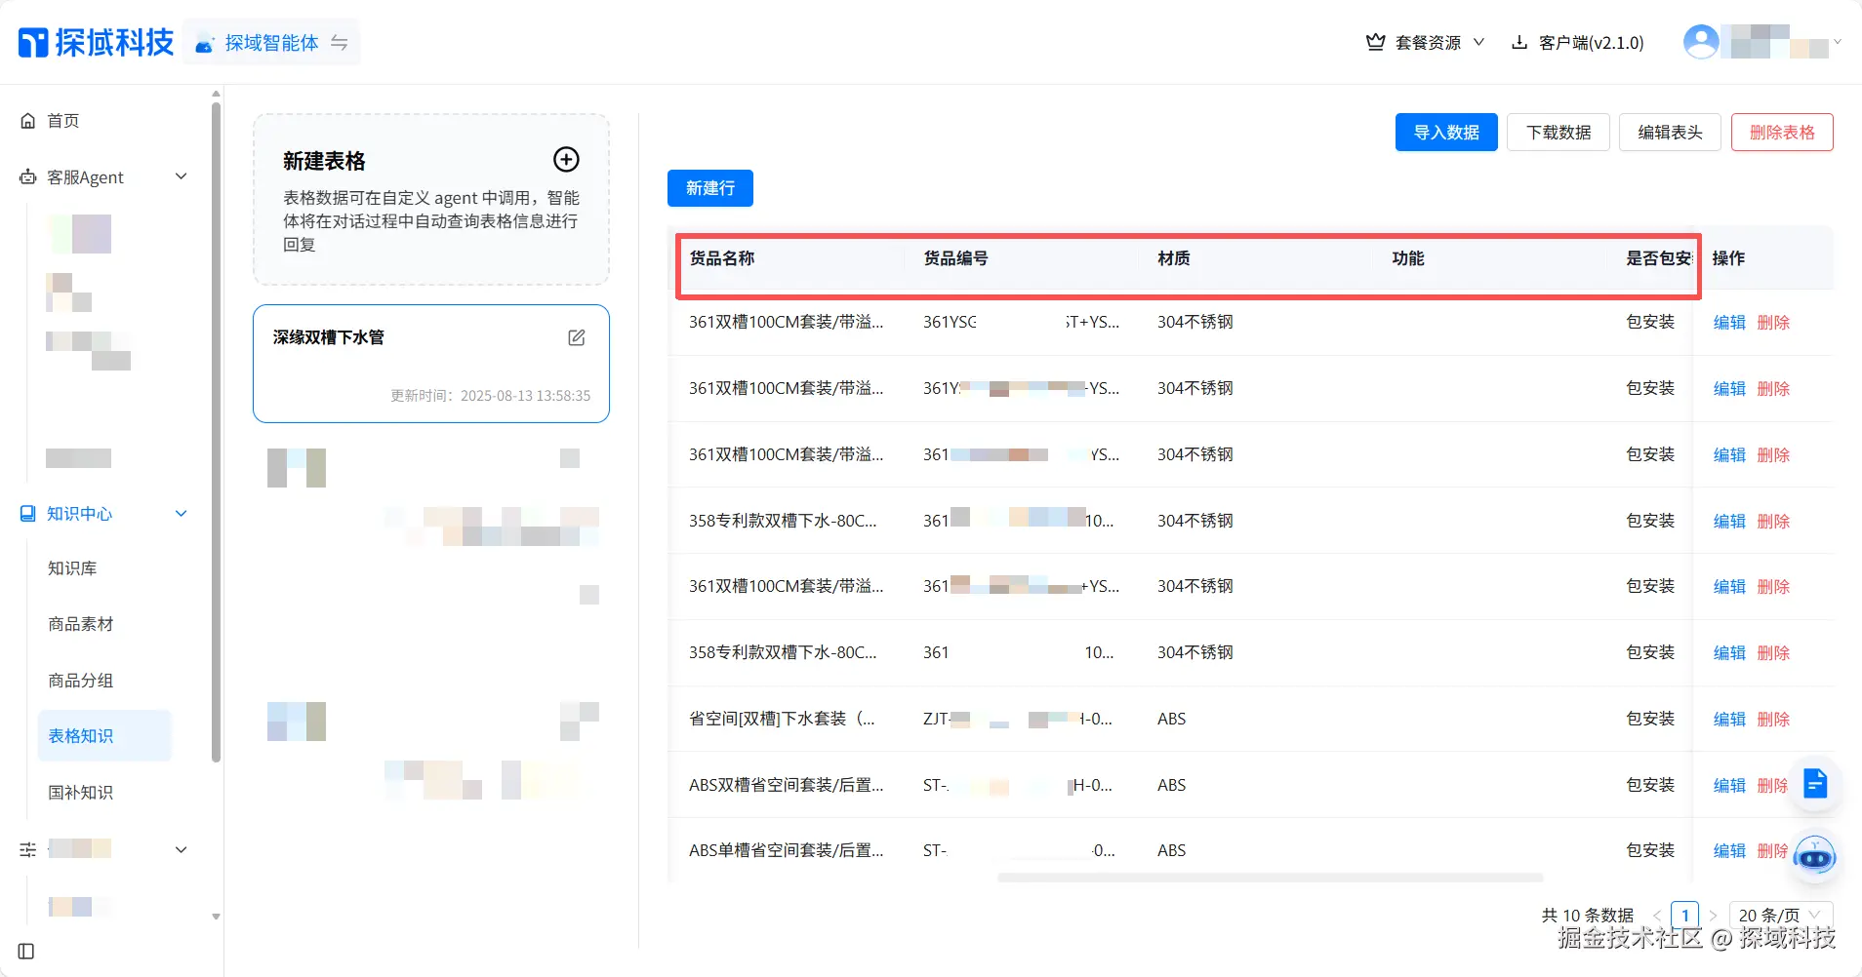Click the 探域科技 logo
The height and width of the screenshot is (977, 1862).
[96, 42]
